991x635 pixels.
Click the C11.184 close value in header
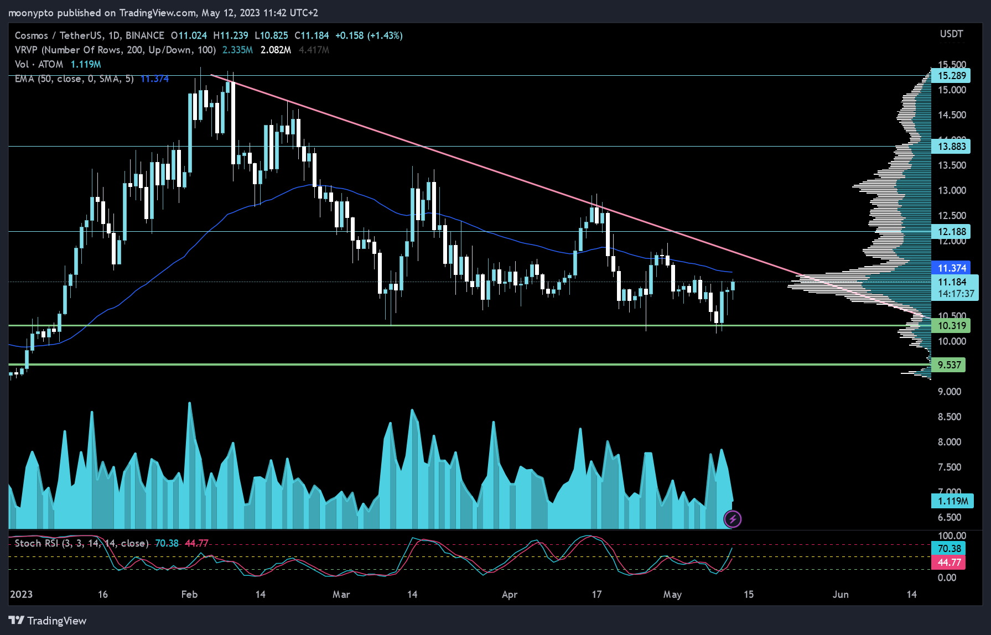pyautogui.click(x=312, y=35)
